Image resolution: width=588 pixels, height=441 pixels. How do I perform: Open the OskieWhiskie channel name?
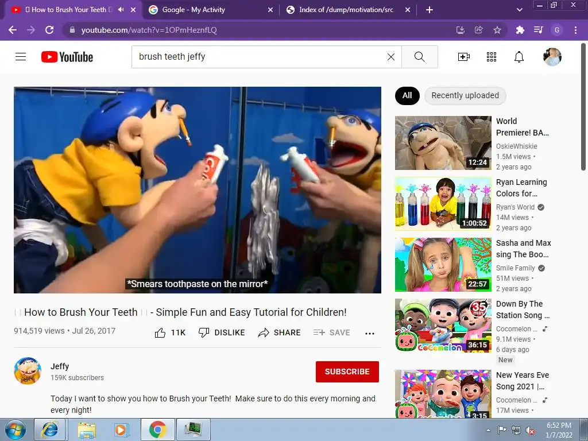click(516, 146)
